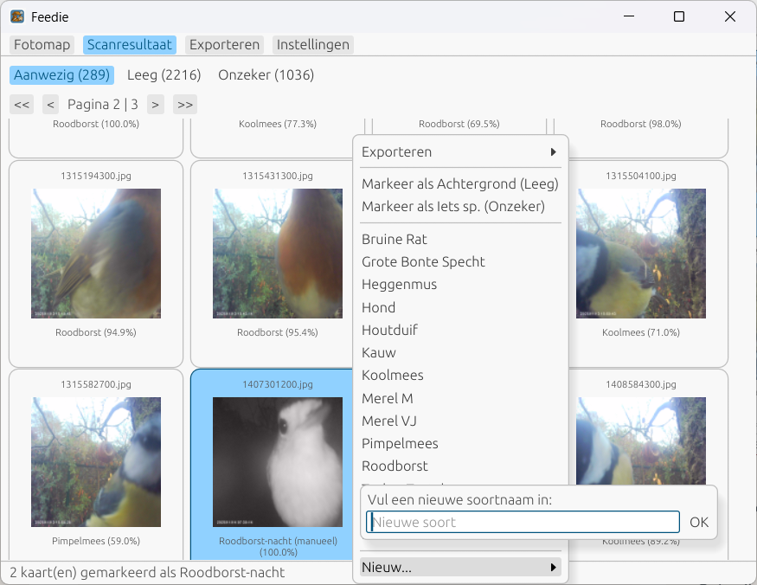Select Markeer als Achtergrond (Leeg)

[459, 184]
